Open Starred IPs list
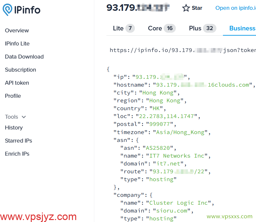This screenshot has width=256, height=222. click(x=19, y=141)
